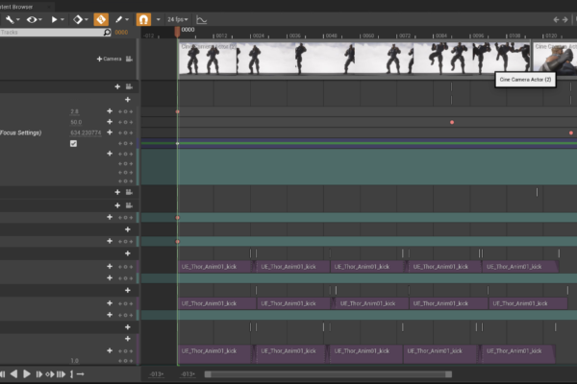Jump to the next keyframe in playback controls
Image resolution: width=577 pixels, height=384 pixels.
click(50, 374)
